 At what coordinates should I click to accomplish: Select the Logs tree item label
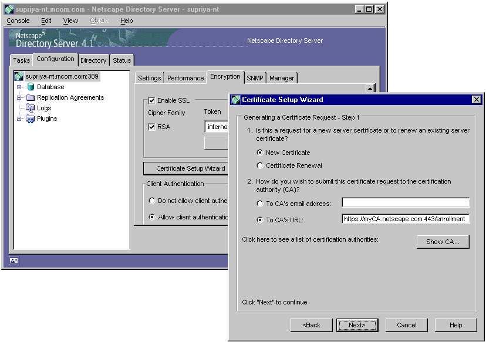(x=44, y=108)
